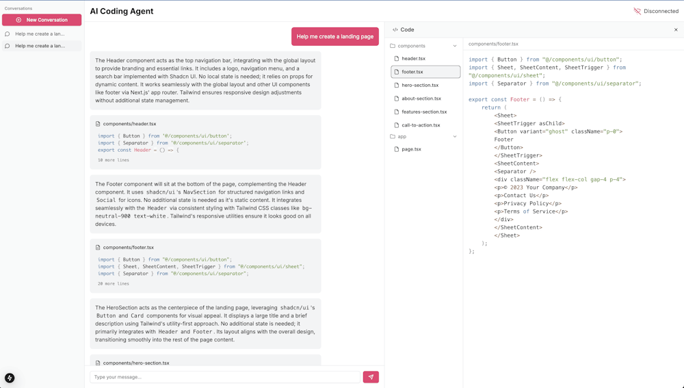Select hero-section.tsx in the file tree
The height and width of the screenshot is (388, 684).
420,86
